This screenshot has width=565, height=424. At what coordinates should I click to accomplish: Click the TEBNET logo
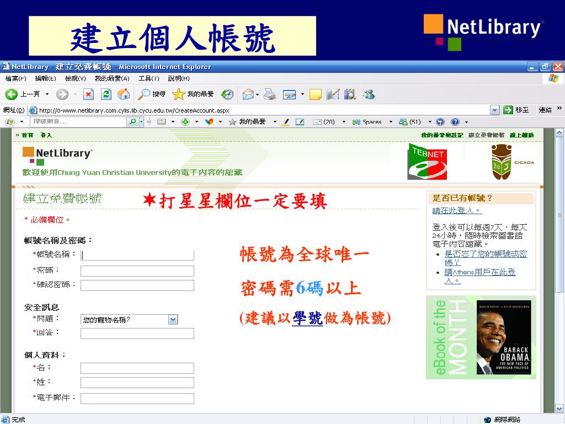(428, 162)
